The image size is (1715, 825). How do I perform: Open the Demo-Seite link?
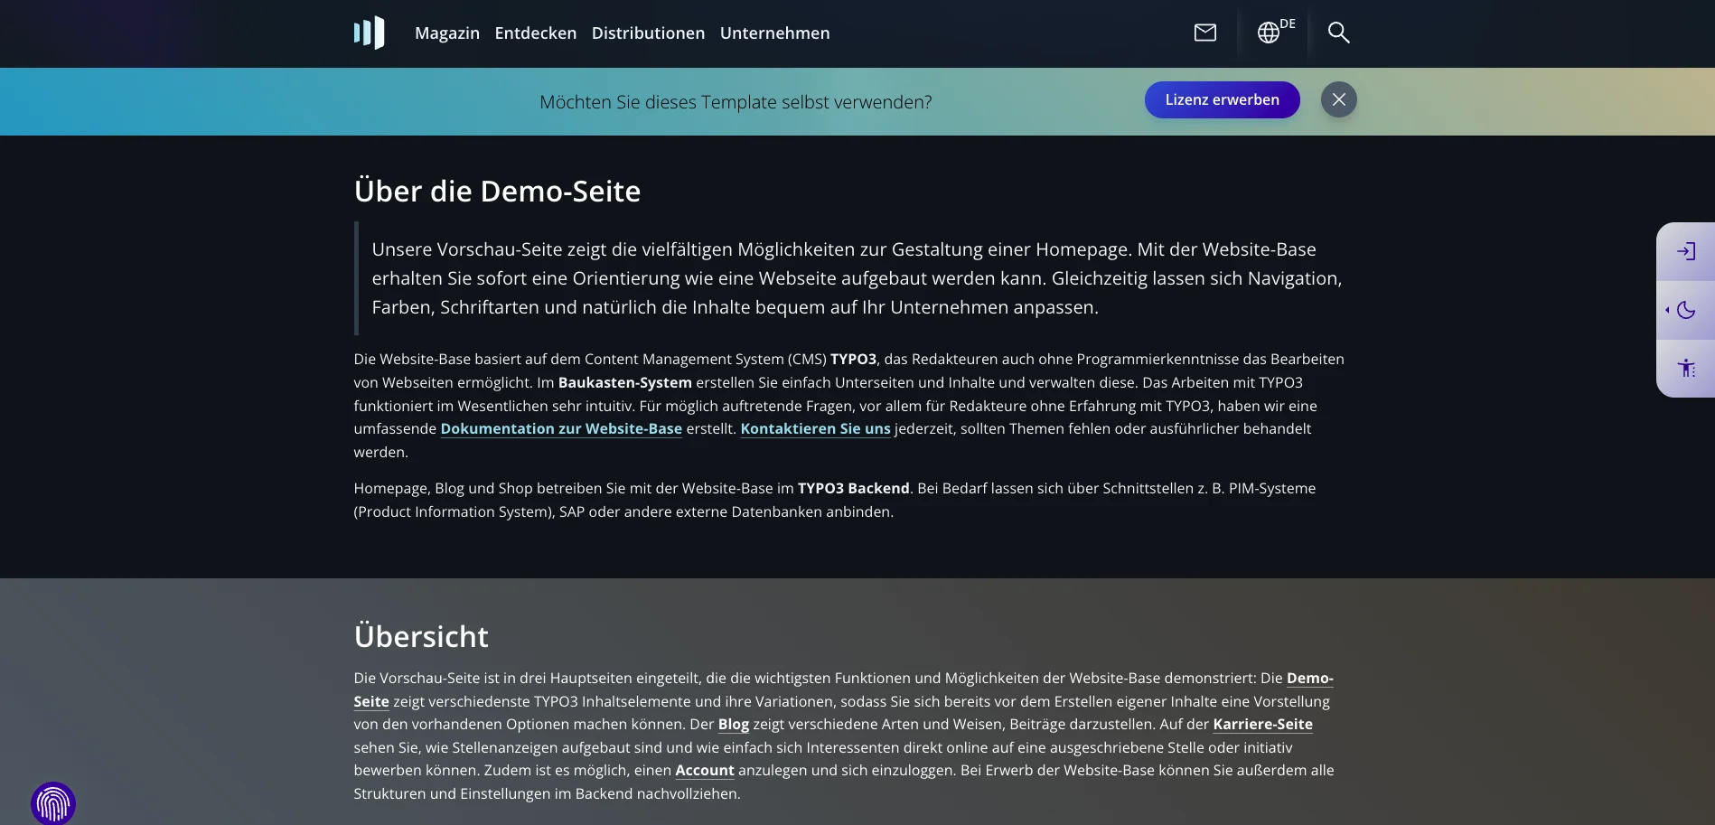click(x=1309, y=678)
